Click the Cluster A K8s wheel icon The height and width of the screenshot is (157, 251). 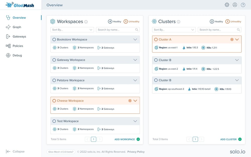click(x=203, y=47)
